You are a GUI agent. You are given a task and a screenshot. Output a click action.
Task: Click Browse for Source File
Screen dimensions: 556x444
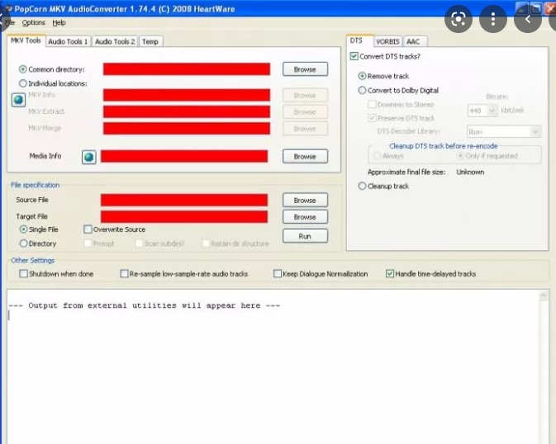pyautogui.click(x=305, y=201)
